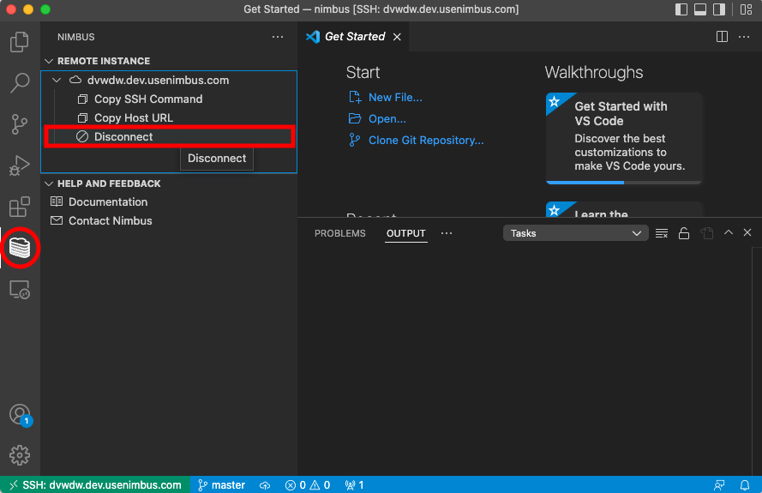Open the Explorer view in activity bar

pyautogui.click(x=19, y=42)
